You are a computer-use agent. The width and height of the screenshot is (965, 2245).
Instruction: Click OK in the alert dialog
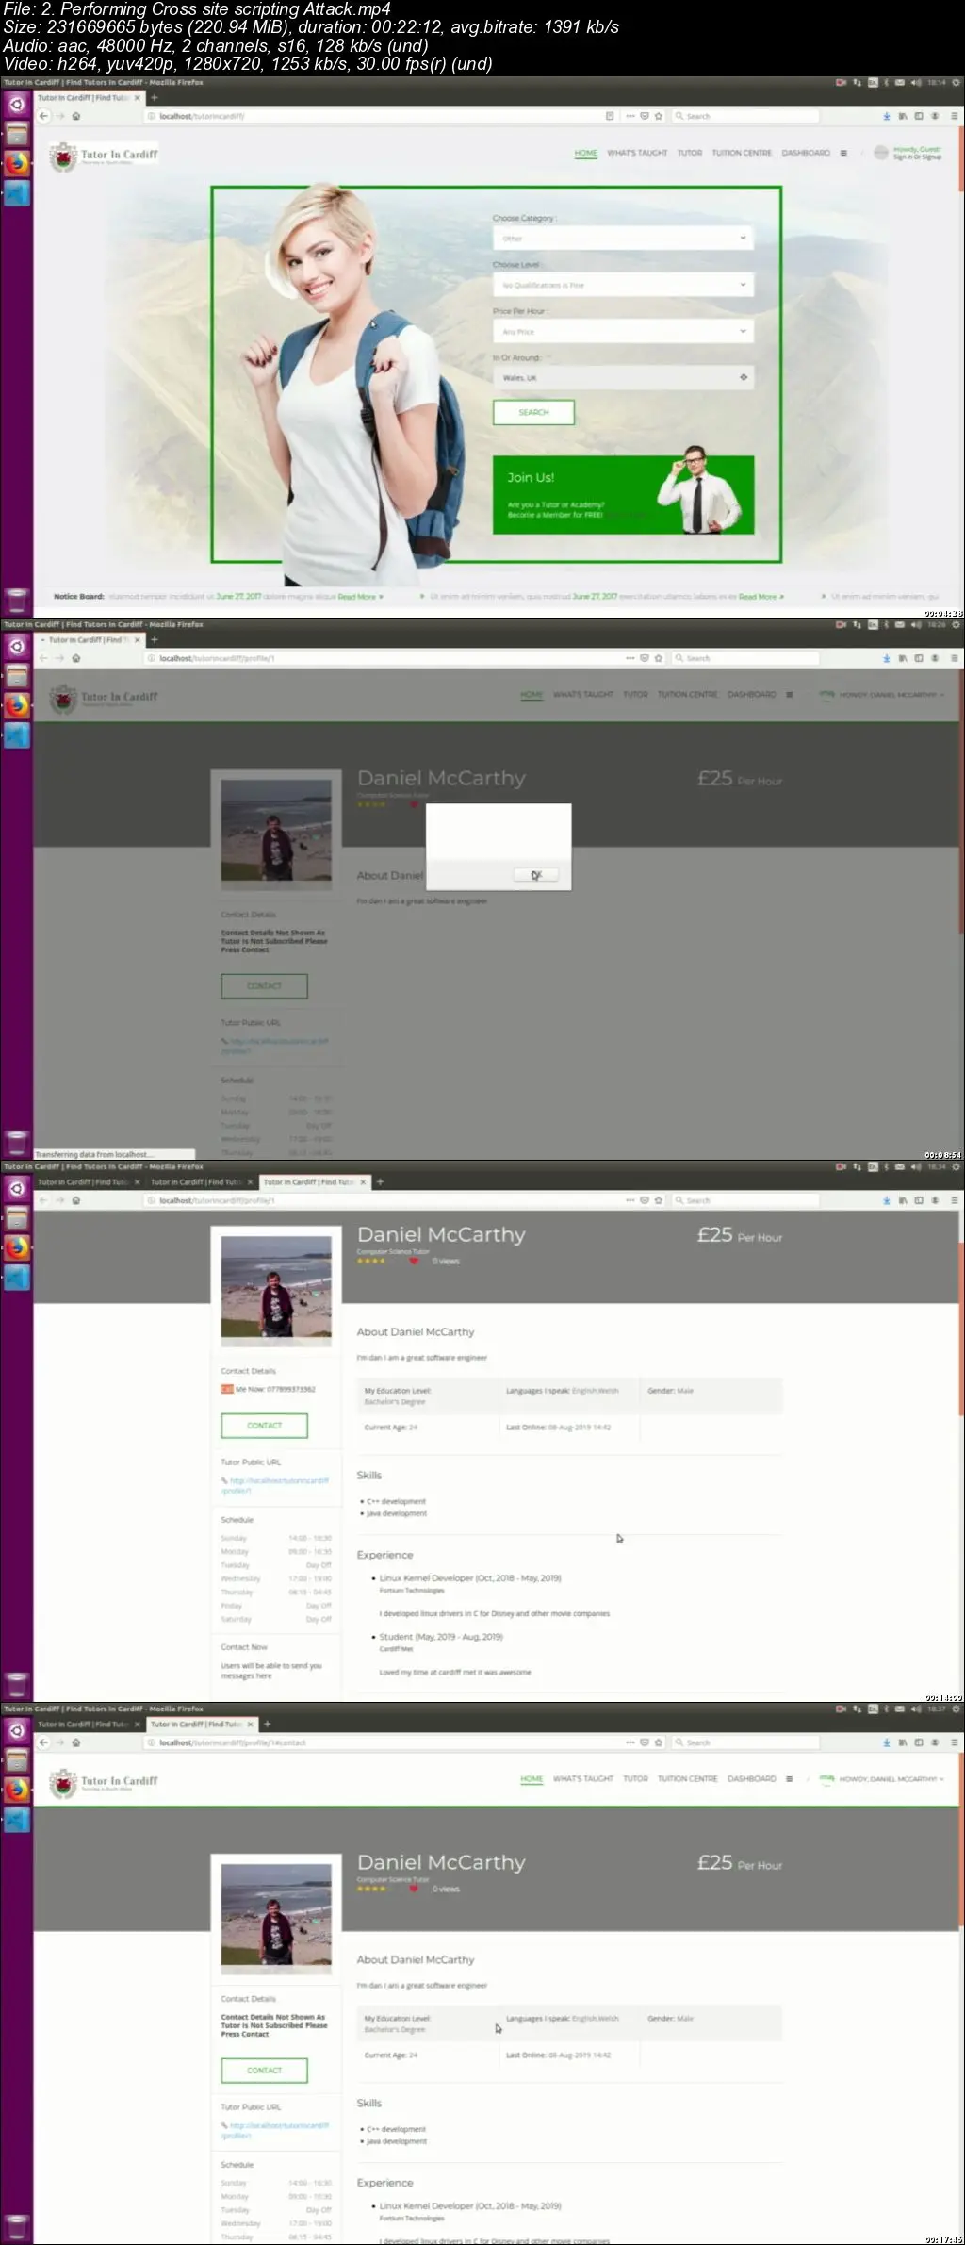[x=536, y=875]
